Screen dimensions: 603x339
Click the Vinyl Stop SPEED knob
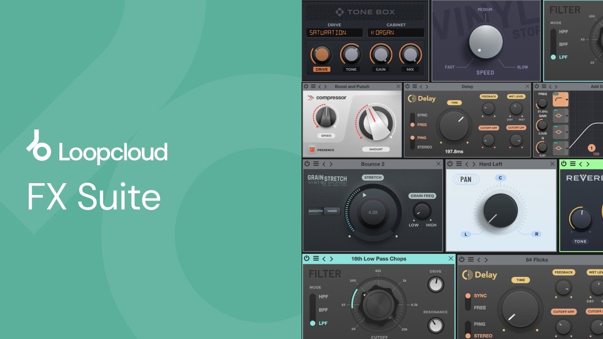[486, 42]
